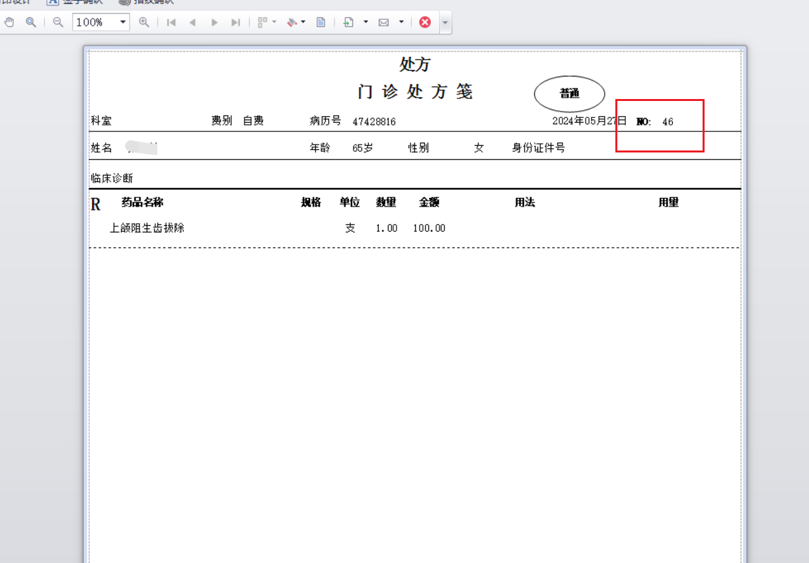Click the zoom out icon
The height and width of the screenshot is (563, 809).
[x=58, y=22]
